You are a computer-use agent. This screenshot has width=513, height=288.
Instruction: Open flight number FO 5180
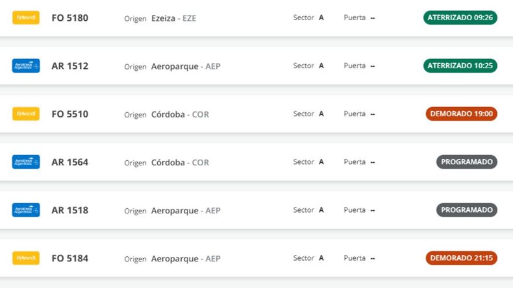point(69,18)
